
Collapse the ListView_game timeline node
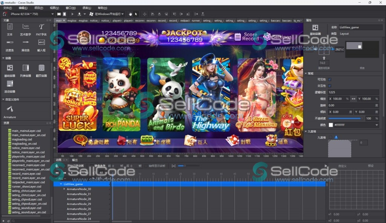click(x=61, y=184)
